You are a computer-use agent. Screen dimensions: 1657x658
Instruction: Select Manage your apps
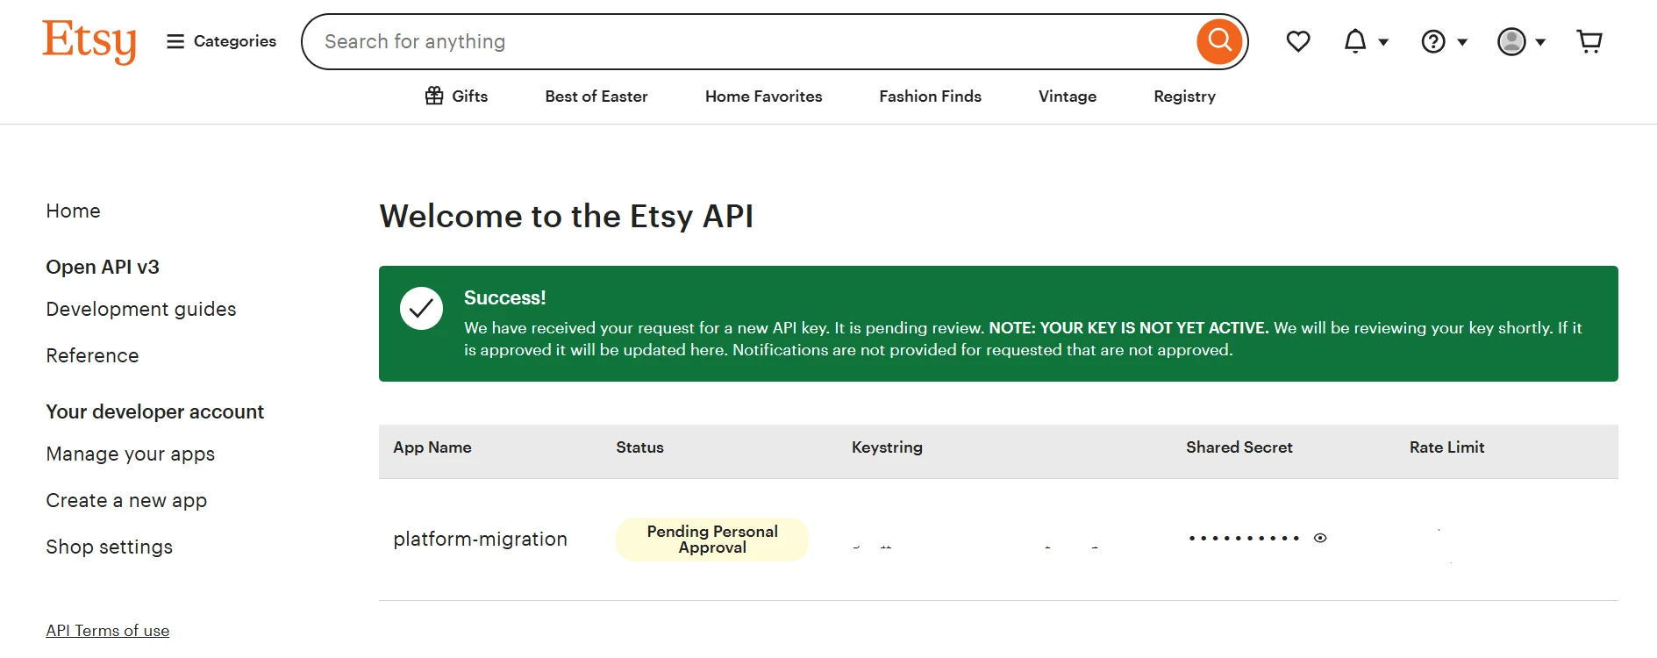click(x=131, y=454)
